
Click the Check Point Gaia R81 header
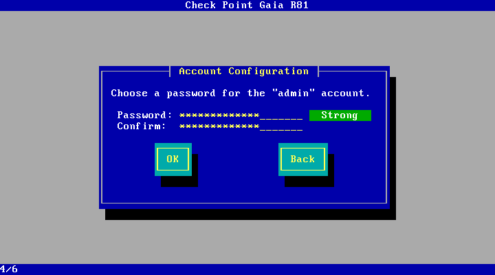[x=247, y=5]
